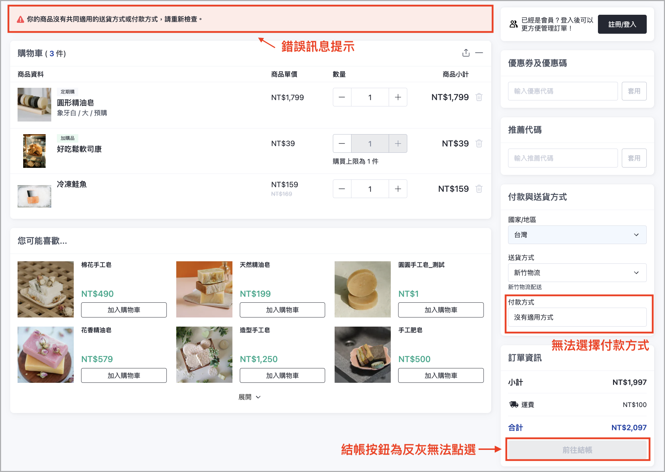Click the 象牙白 / 大 / 預購 variant text
Screen dimensions: 665x472
coord(82,113)
